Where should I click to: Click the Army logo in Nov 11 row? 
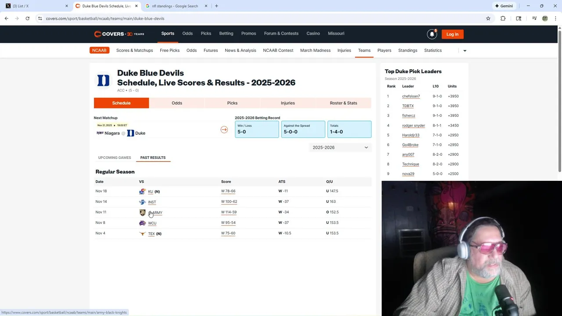click(x=142, y=212)
